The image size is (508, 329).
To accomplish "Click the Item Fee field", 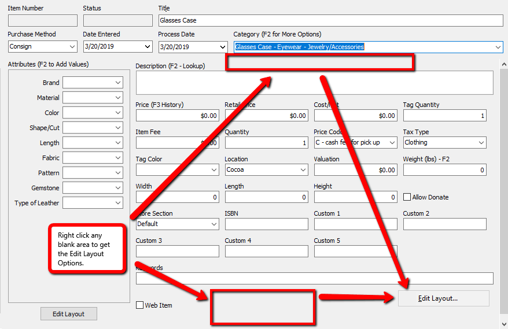I will pyautogui.click(x=177, y=142).
